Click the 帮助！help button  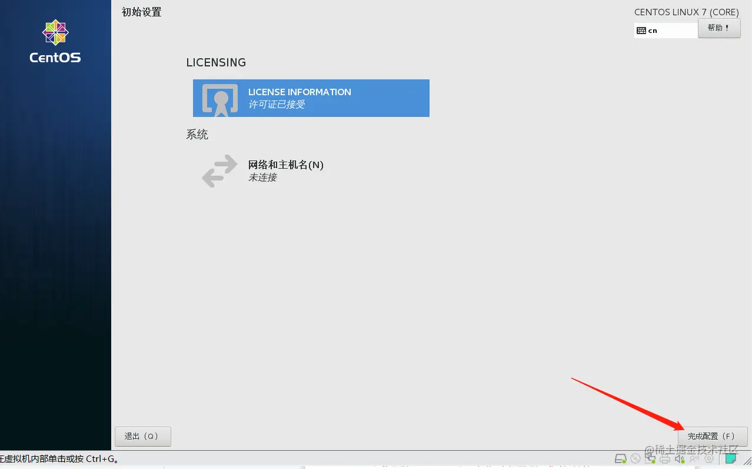719,28
